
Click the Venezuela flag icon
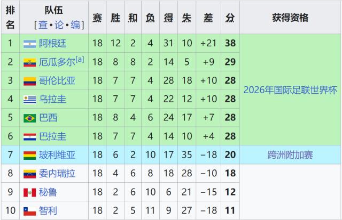30,174
